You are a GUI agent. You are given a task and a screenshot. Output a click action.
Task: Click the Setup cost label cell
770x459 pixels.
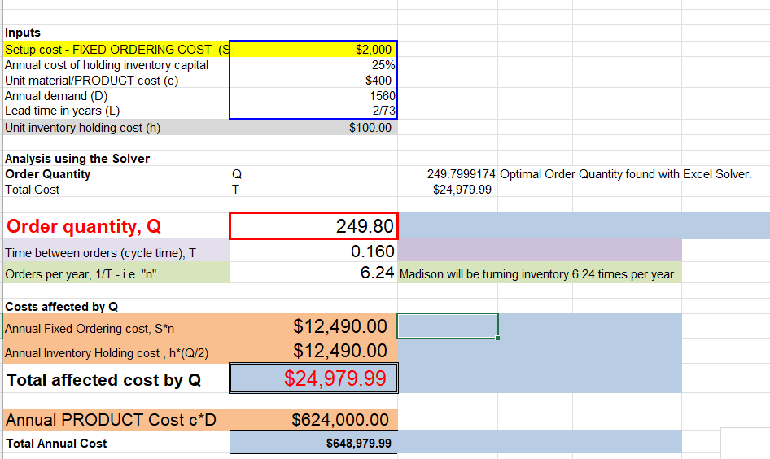coord(116,49)
